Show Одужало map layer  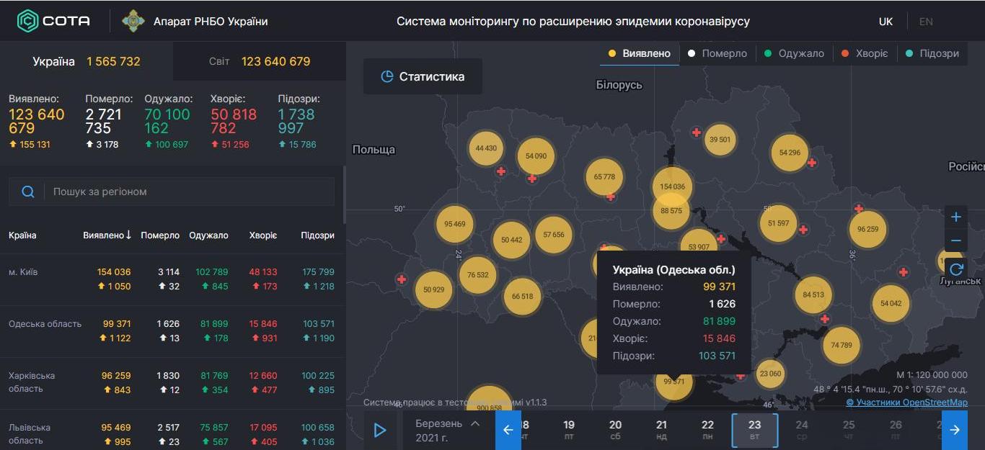coord(794,53)
